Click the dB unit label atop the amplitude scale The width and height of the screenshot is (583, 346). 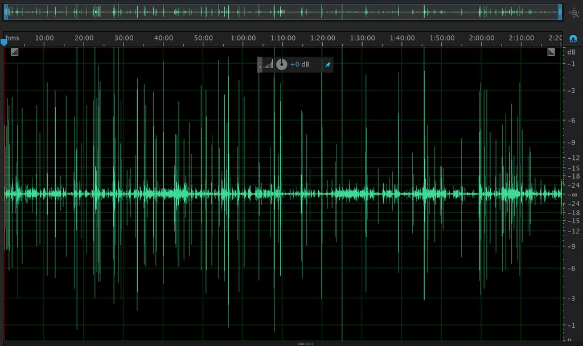click(x=572, y=52)
